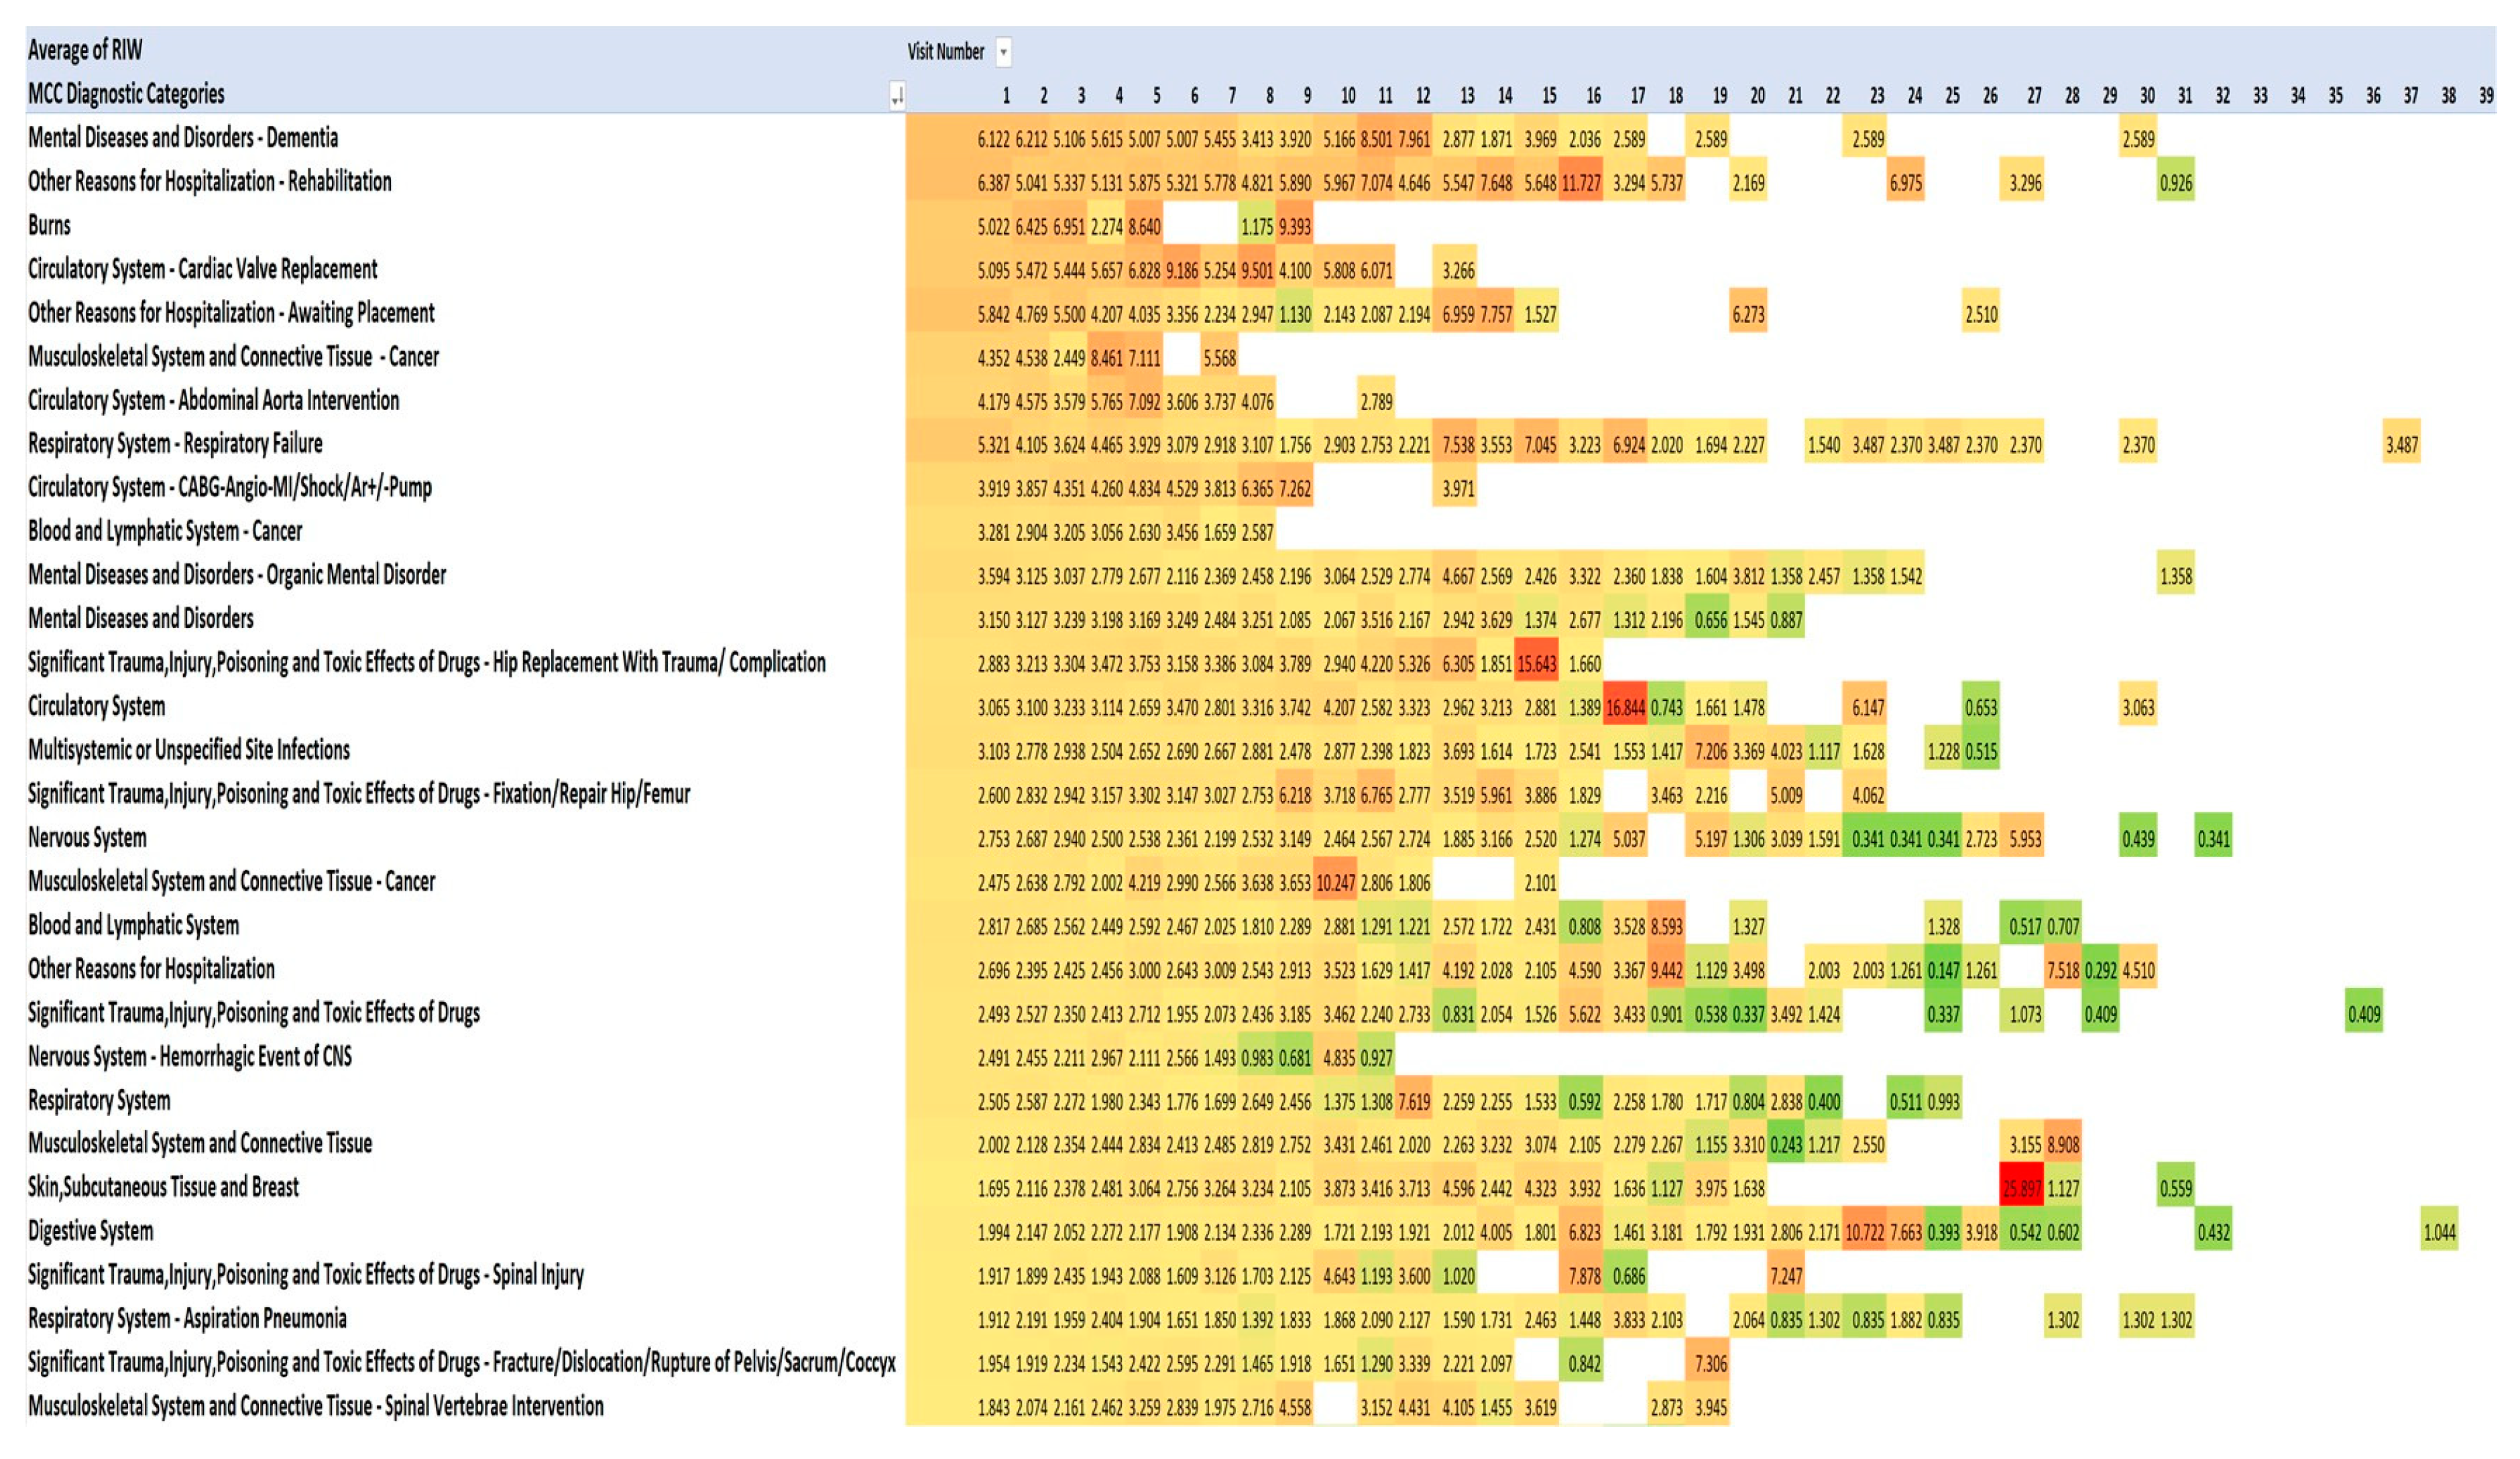Click the Visit Number field label
The height and width of the screenshot is (1459, 2520).
click(x=945, y=52)
